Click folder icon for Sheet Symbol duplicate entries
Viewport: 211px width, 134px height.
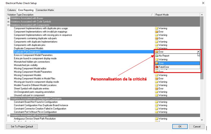157,88
